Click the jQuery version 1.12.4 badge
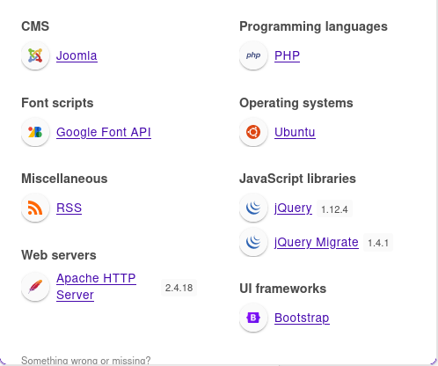The image size is (438, 366). pyautogui.click(x=334, y=209)
